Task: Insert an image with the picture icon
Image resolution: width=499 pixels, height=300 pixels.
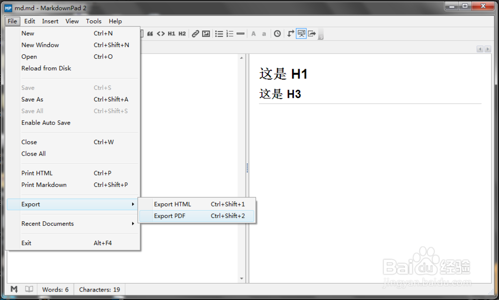Action: coord(206,34)
